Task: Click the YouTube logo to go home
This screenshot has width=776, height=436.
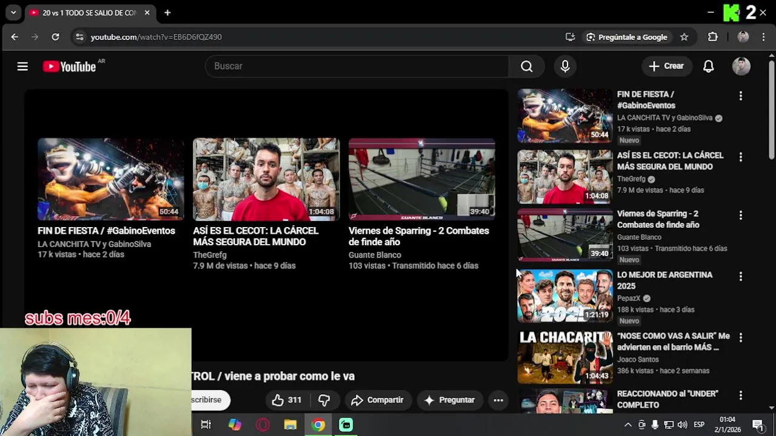Action: click(x=69, y=67)
